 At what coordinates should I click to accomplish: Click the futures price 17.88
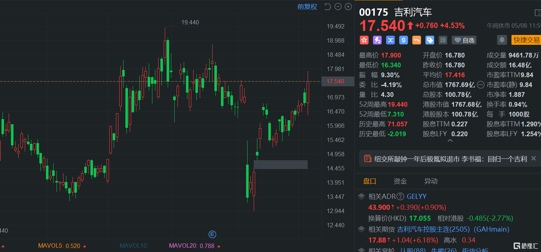coord(377,240)
